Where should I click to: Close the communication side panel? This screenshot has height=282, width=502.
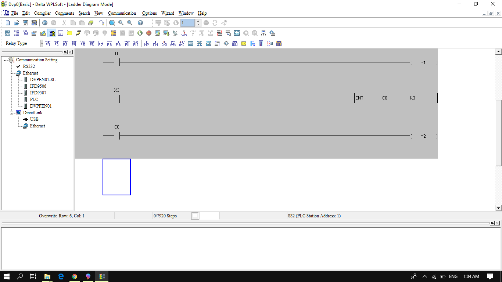71,52
